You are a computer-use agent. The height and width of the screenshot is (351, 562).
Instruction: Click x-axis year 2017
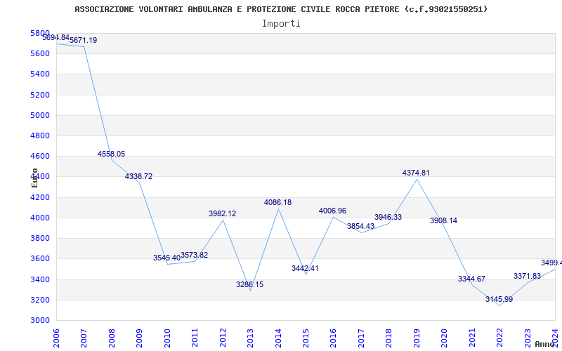click(361, 338)
